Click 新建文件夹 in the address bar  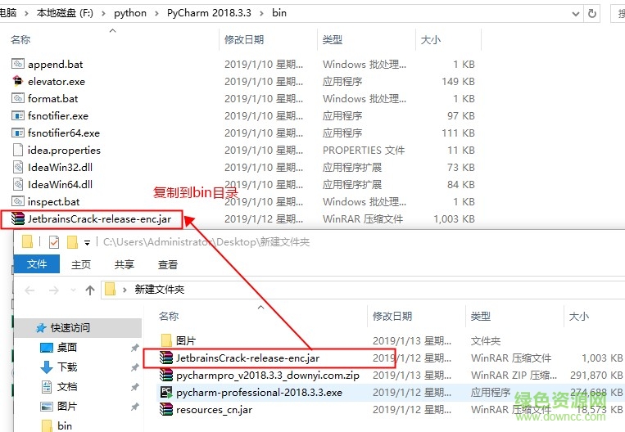point(160,290)
